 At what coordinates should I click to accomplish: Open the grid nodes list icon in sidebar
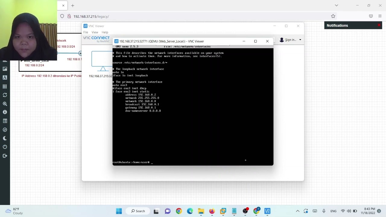(x=5, y=86)
